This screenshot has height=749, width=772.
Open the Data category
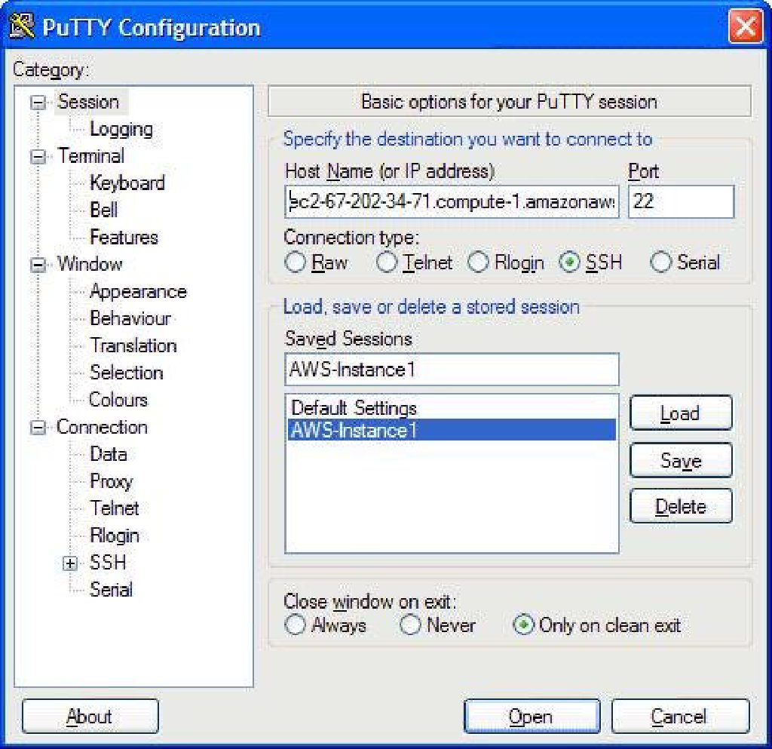[109, 454]
